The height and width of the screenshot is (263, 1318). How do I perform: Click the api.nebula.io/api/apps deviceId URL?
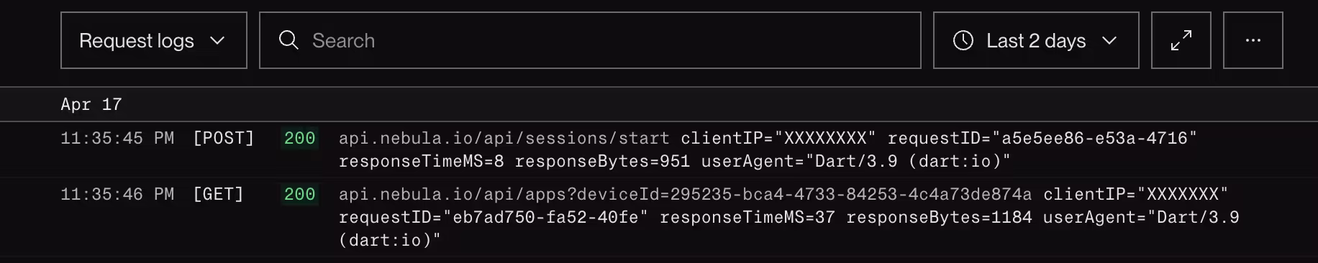pyautogui.click(x=685, y=194)
